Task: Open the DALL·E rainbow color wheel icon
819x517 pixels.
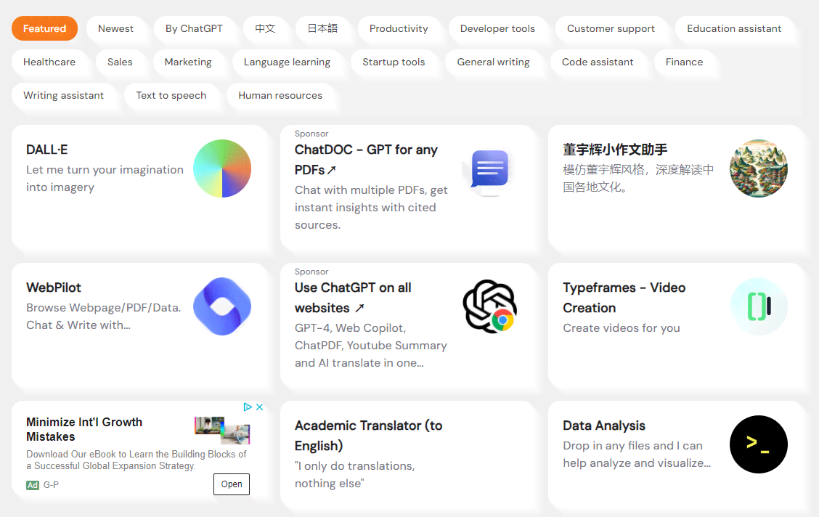Action: 222,168
